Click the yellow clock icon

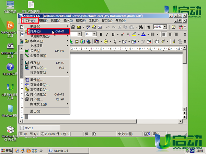pyautogui.click(x=106, y=42)
